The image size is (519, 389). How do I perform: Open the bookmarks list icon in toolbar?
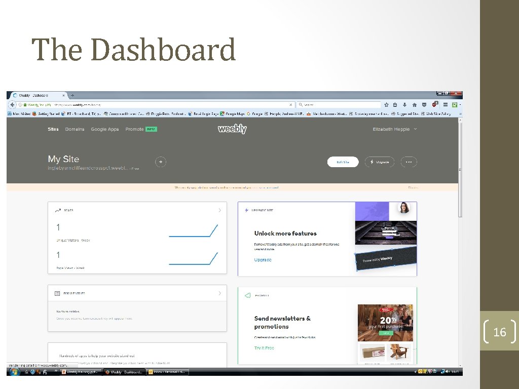pos(395,105)
